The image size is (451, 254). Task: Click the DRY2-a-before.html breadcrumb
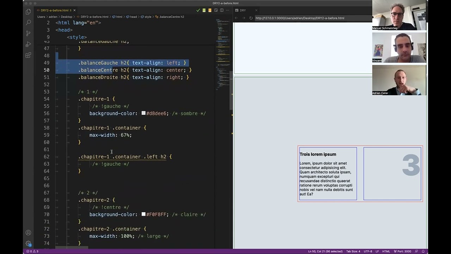point(92,17)
